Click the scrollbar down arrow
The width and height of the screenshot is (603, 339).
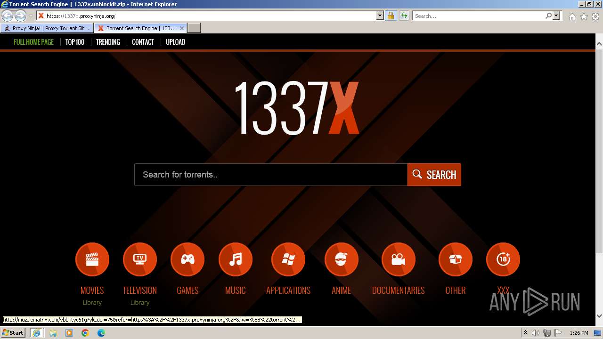599,316
